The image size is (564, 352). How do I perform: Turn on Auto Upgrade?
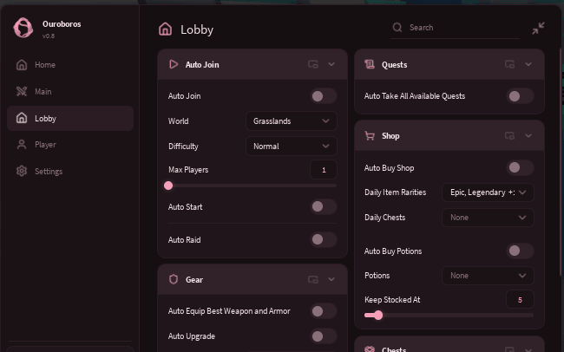click(x=324, y=336)
